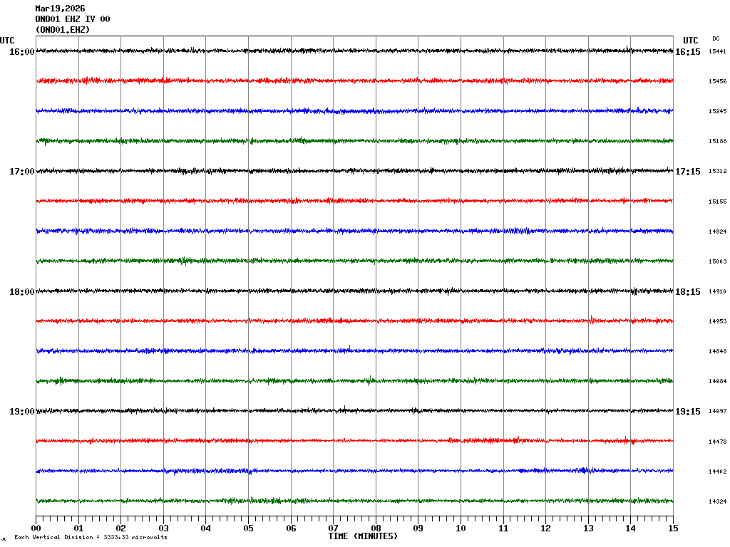Select the 19:15 end-time label
730x547 pixels.
point(687,412)
